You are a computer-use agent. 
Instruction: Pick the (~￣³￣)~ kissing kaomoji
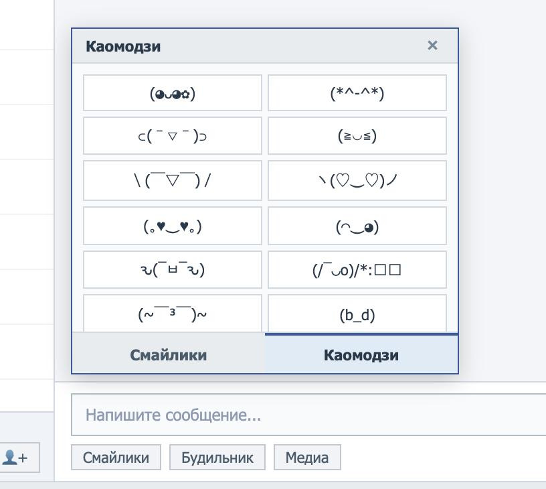pos(173,313)
